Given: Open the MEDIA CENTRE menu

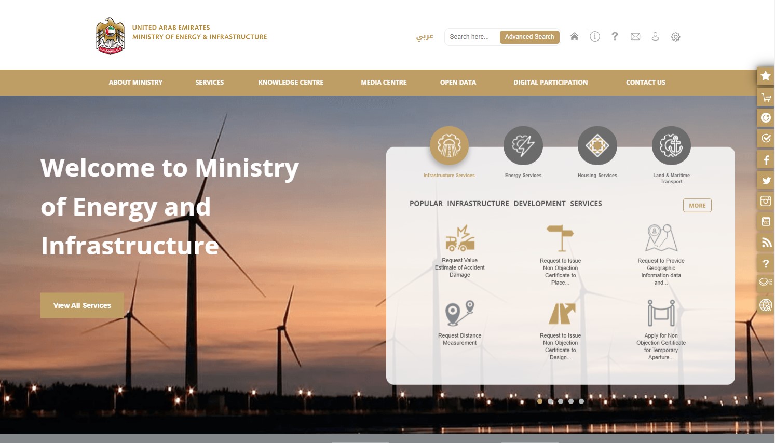Looking at the screenshot, I should [384, 83].
